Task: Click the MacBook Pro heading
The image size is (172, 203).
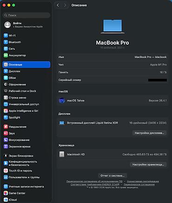Action: [112, 43]
